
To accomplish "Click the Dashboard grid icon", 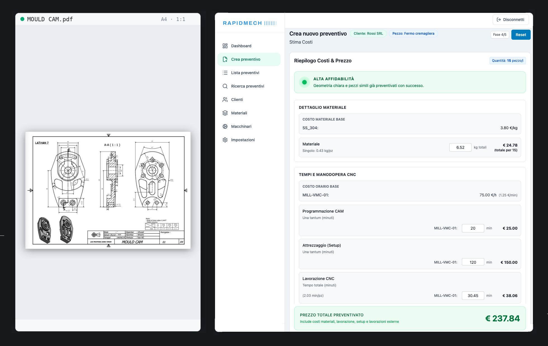I will click(x=225, y=46).
